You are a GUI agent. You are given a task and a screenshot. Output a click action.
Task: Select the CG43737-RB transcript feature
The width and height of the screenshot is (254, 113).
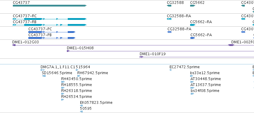tap(50, 25)
